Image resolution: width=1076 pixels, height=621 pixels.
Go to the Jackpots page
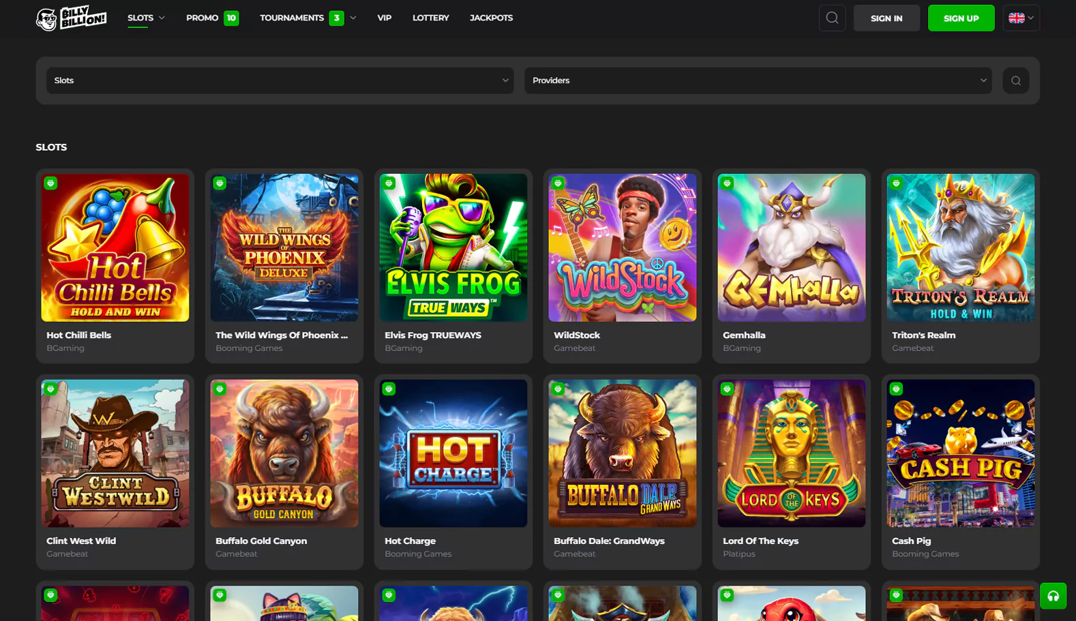(x=491, y=18)
